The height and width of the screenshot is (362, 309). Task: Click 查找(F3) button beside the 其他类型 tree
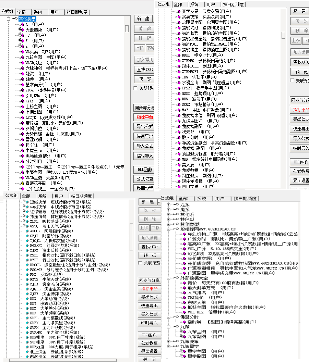pyautogui.click(x=145, y=70)
